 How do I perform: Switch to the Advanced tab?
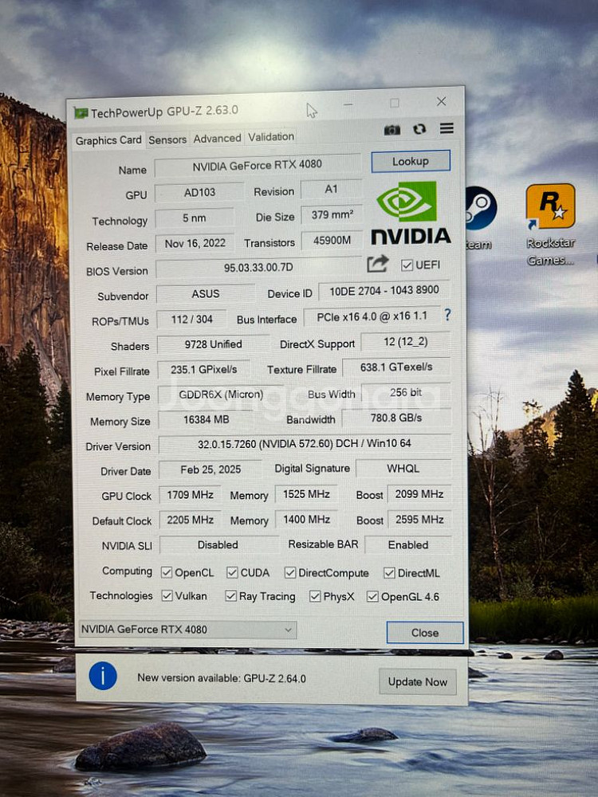pyautogui.click(x=217, y=138)
